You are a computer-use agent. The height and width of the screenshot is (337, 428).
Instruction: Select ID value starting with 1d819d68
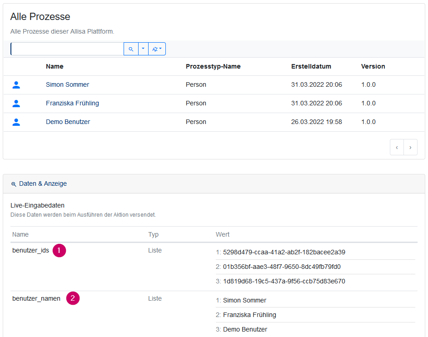coord(284,281)
